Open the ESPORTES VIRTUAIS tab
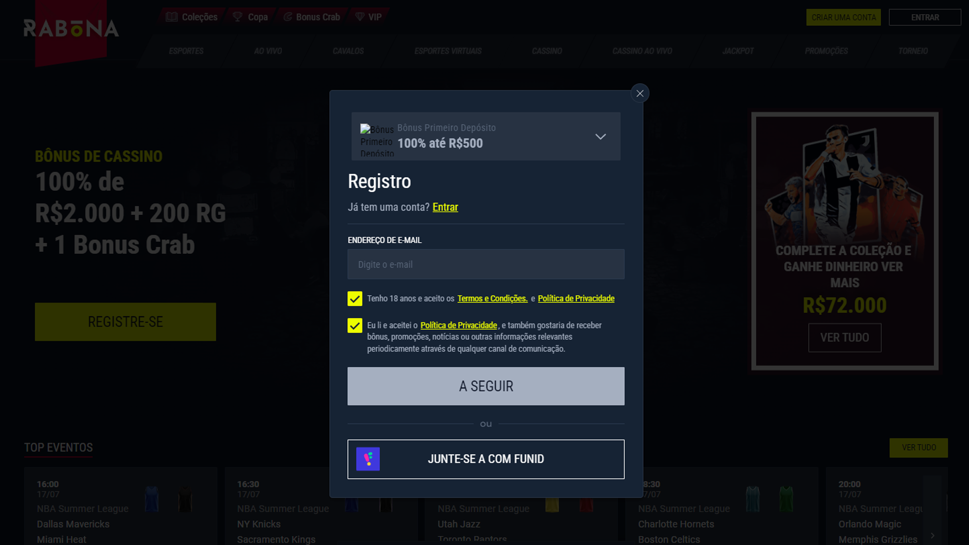 448,51
